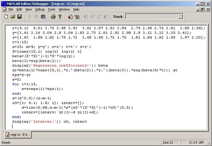Copy selection using the copy icon
Viewport: 212px width, 146px height.
pos(37,17)
